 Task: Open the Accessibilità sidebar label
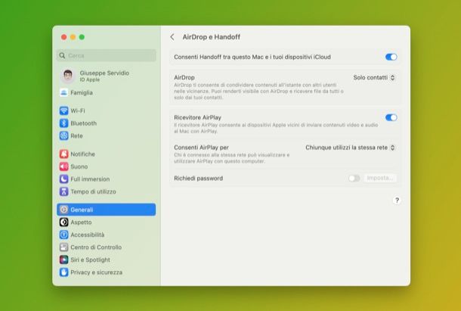point(88,235)
